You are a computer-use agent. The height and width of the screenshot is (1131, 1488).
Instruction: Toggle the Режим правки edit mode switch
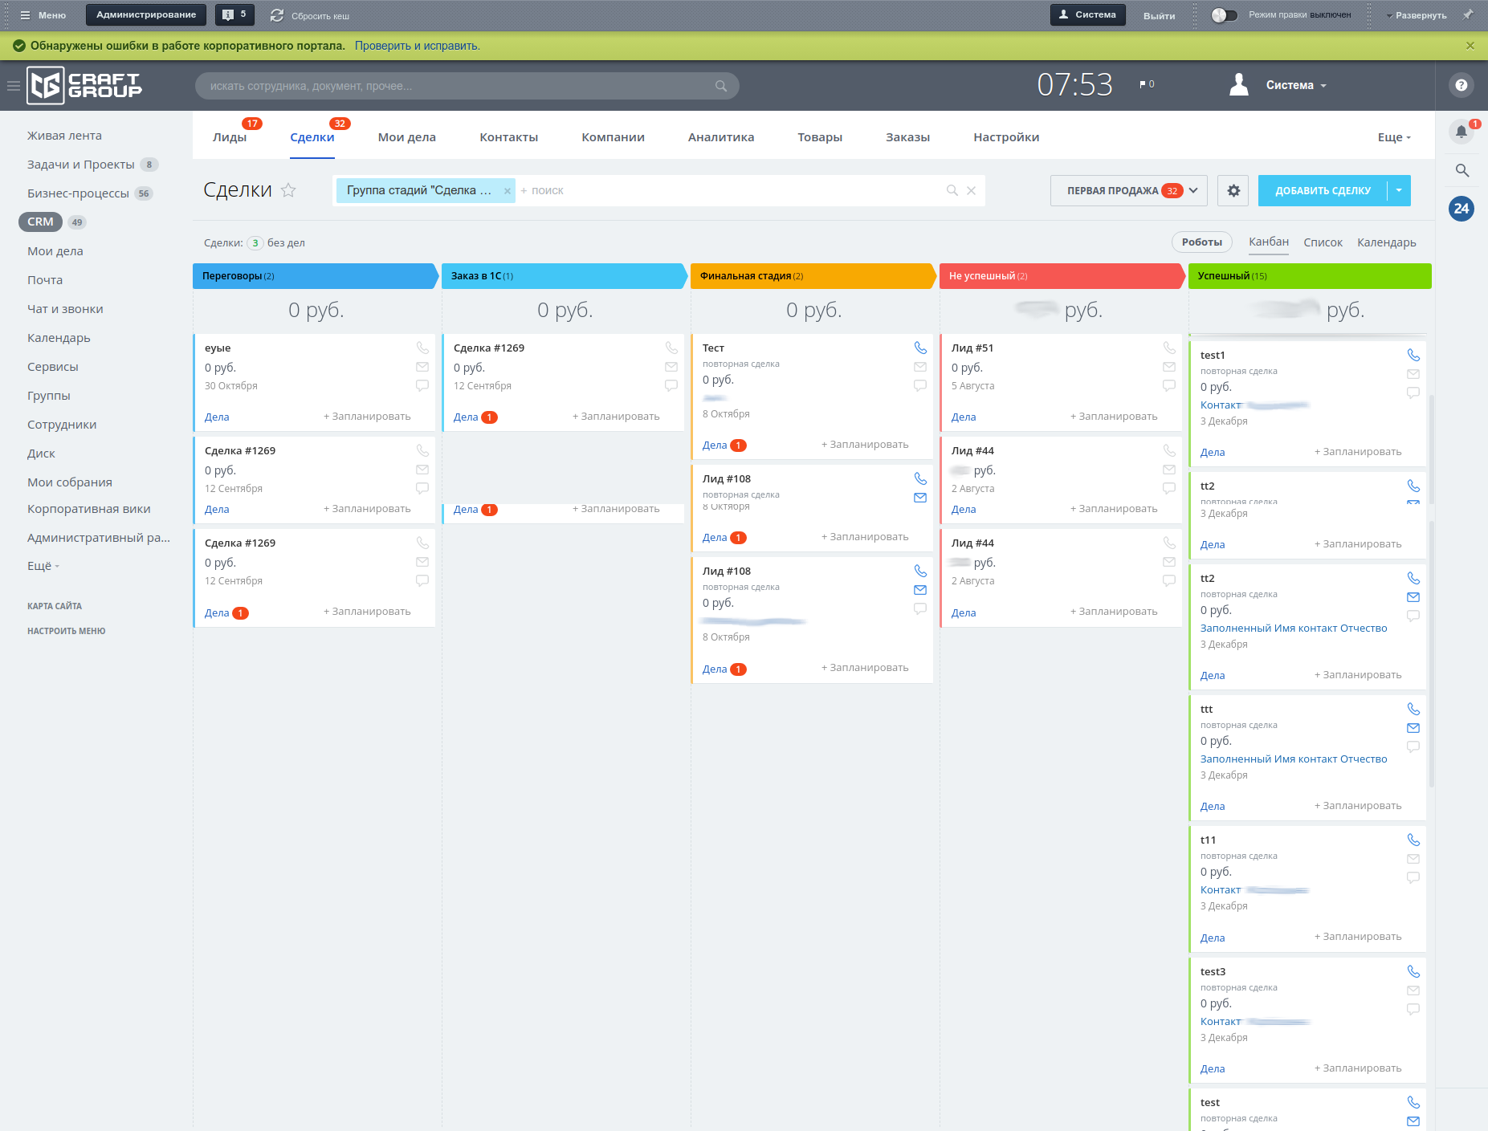(x=1224, y=15)
